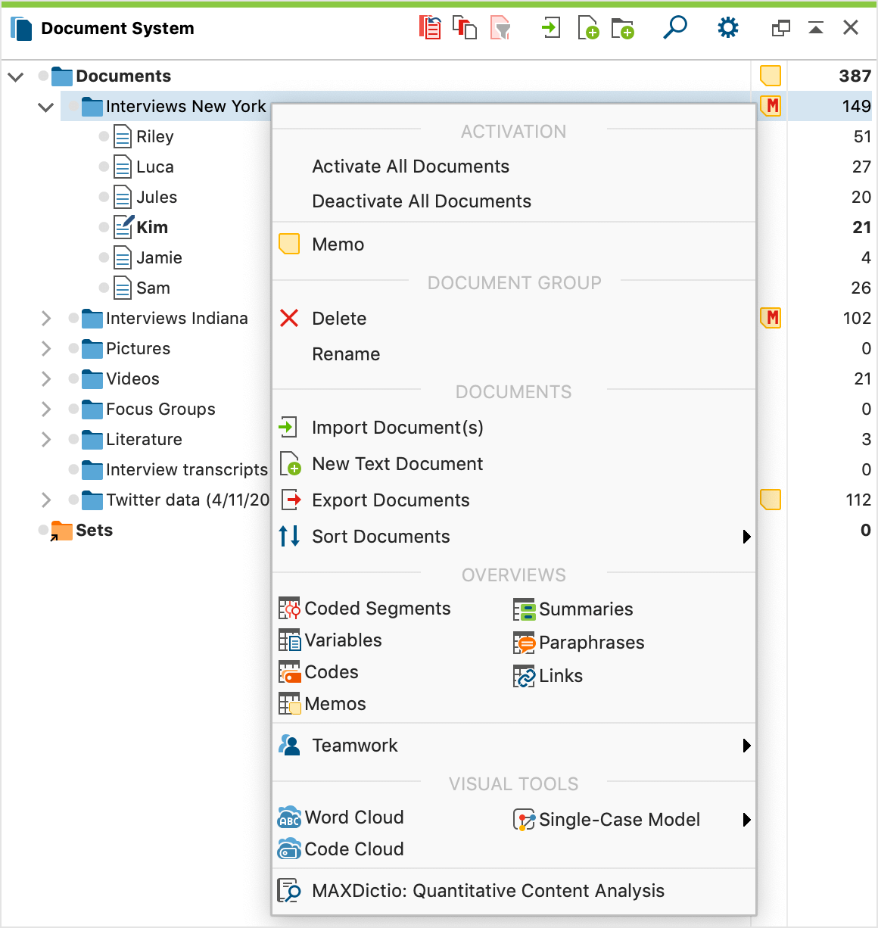Collapse Interviews New York group
The width and height of the screenshot is (878, 928).
point(46,107)
